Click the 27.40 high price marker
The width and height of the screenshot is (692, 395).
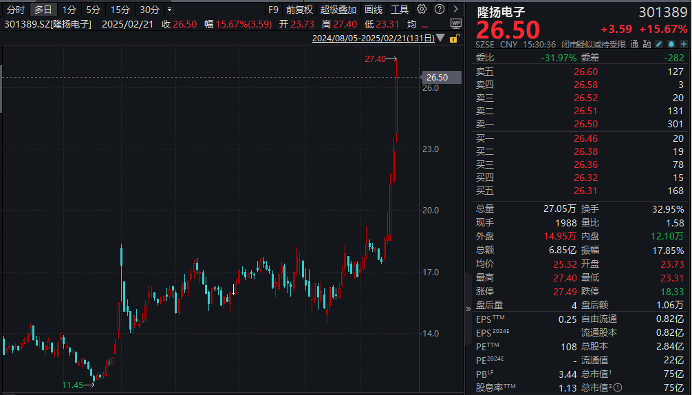(x=375, y=58)
